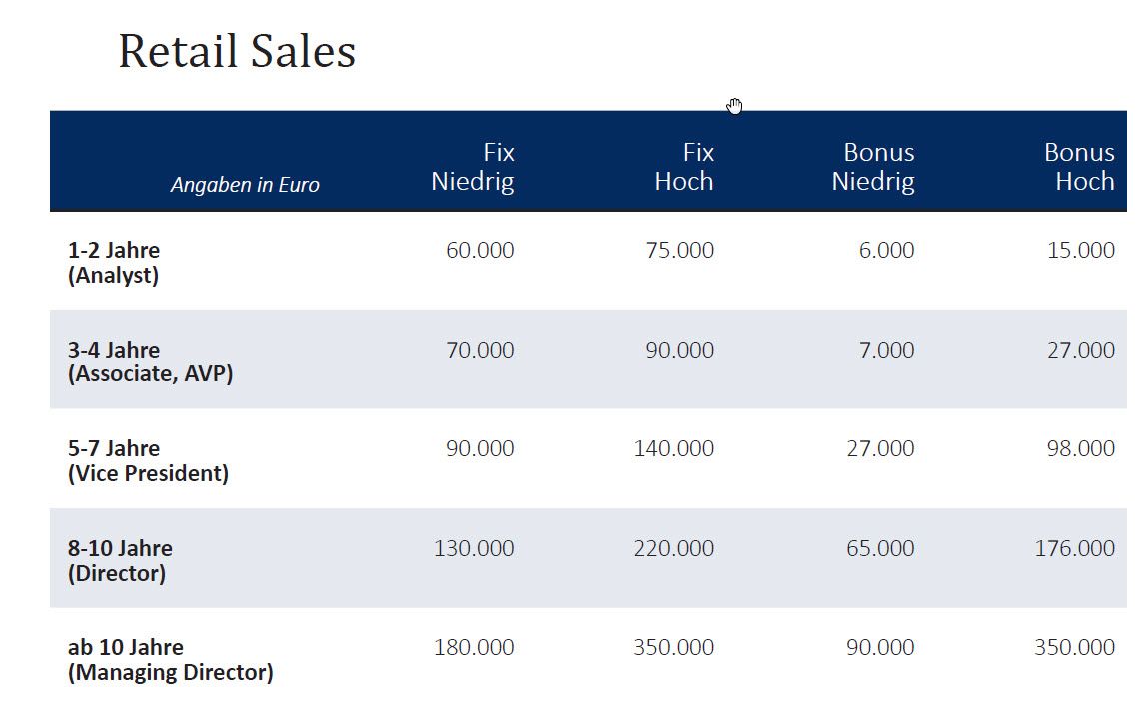The height and width of the screenshot is (716, 1136).
Task: Select the "Angaben in Euro" header label
Action: 245,185
